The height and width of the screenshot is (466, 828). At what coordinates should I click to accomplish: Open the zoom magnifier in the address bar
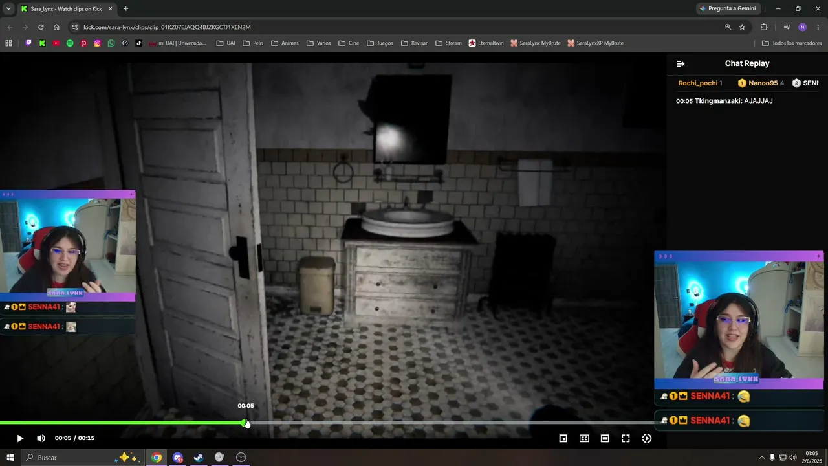(x=728, y=27)
